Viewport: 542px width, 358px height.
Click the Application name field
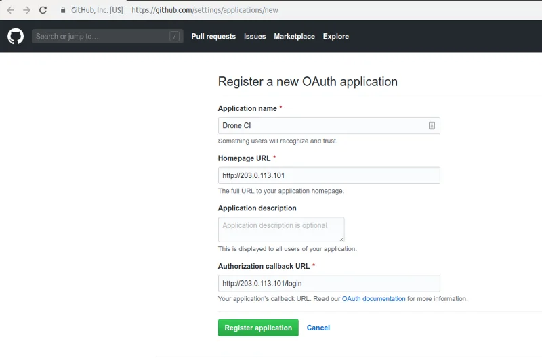(x=329, y=126)
